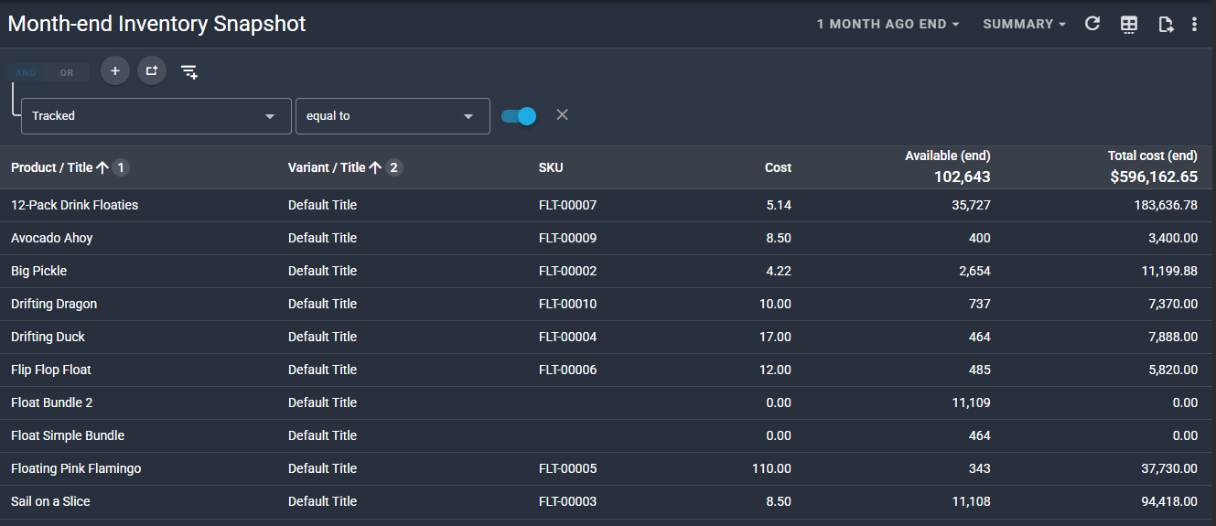This screenshot has height=526, width=1216.
Task: Switch filter logic to OR
Action: pyautogui.click(x=67, y=72)
